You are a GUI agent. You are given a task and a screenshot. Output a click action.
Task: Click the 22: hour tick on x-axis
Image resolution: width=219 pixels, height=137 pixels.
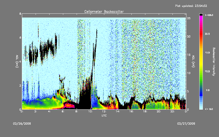tap(172, 112)
